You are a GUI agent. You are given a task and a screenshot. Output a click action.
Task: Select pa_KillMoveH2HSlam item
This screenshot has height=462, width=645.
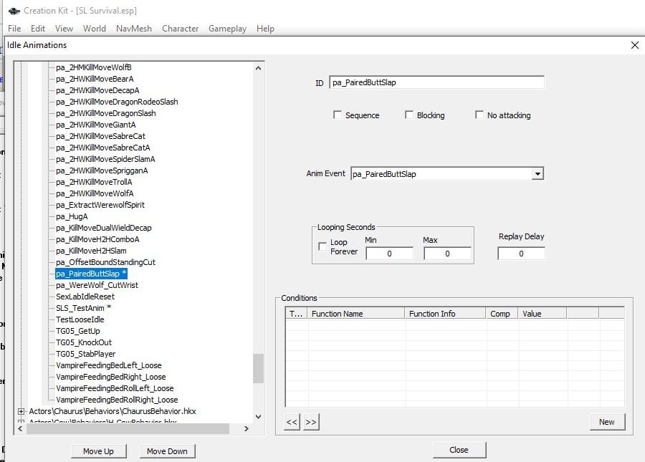(x=91, y=251)
